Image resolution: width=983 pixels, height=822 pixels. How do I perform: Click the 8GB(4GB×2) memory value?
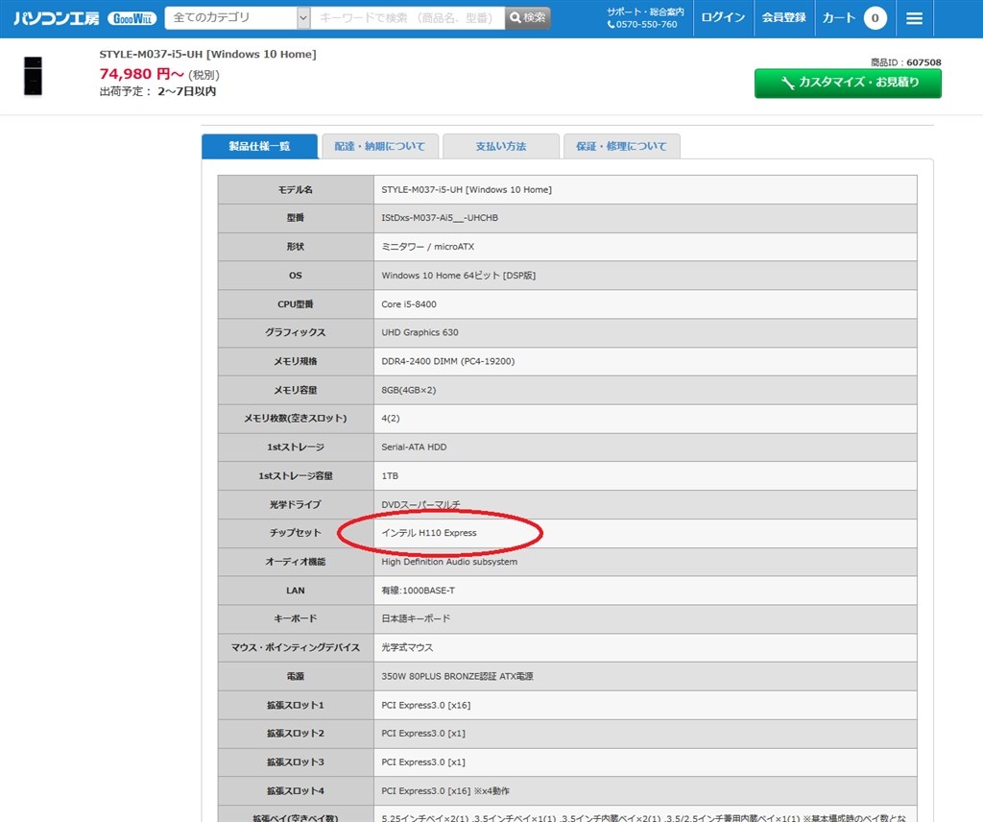(x=409, y=390)
